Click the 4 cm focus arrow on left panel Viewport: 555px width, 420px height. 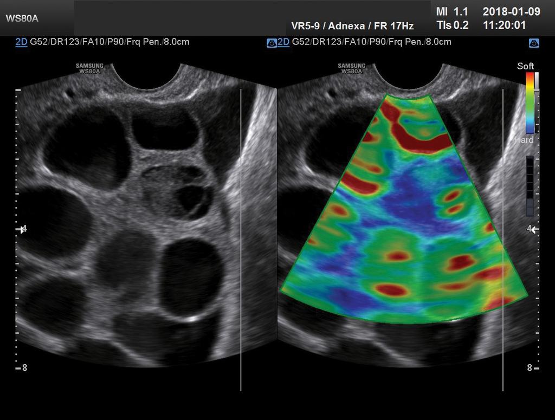[x=22, y=229]
